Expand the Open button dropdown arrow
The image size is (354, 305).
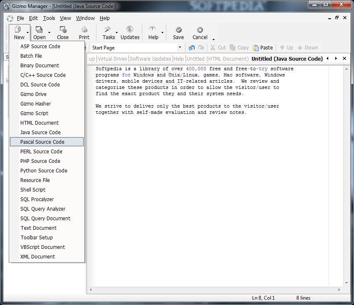coord(49,32)
